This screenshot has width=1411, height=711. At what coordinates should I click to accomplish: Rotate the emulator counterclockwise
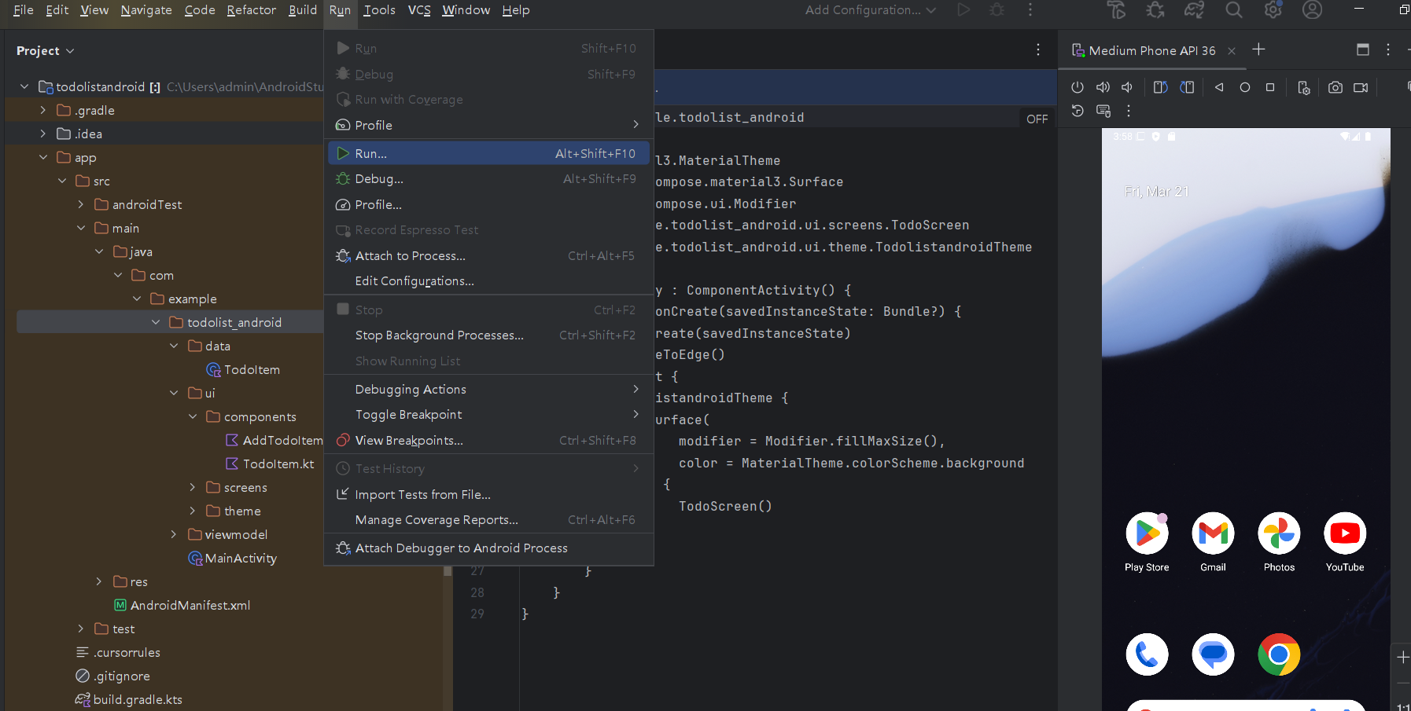(1161, 87)
